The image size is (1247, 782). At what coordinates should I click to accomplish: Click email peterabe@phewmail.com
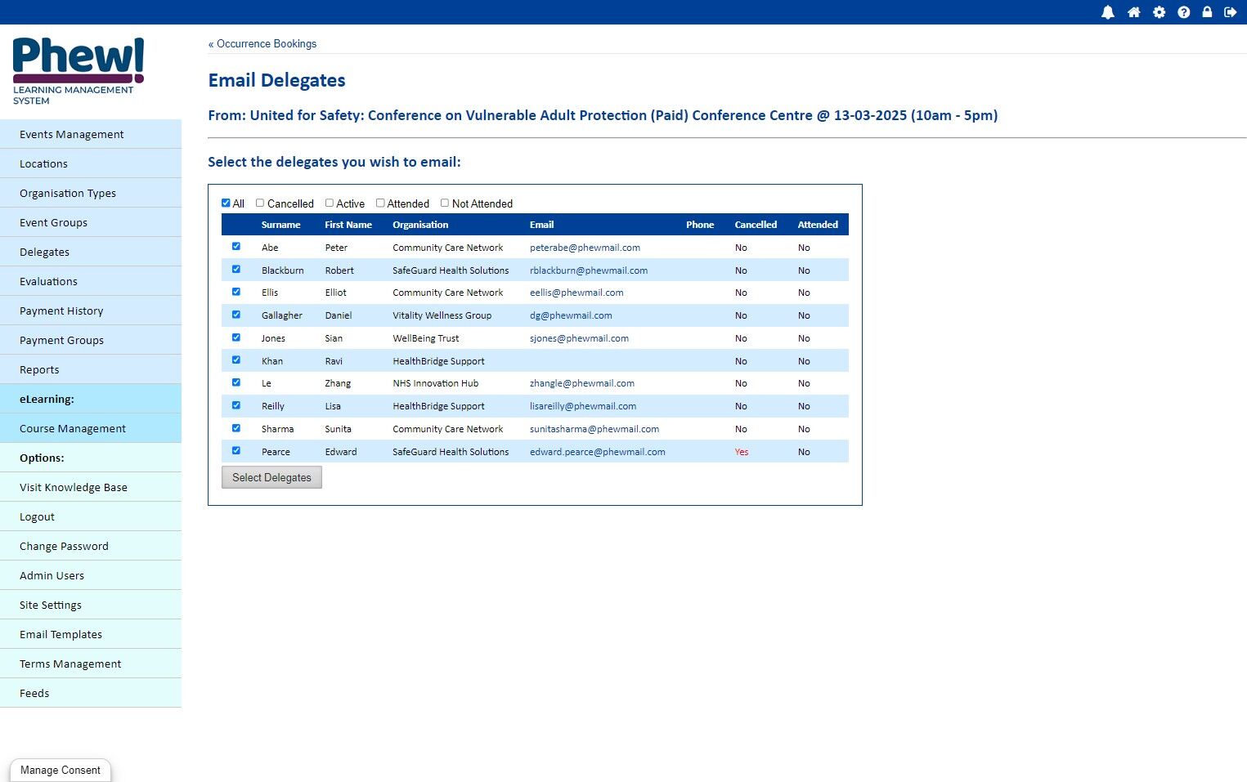point(585,248)
